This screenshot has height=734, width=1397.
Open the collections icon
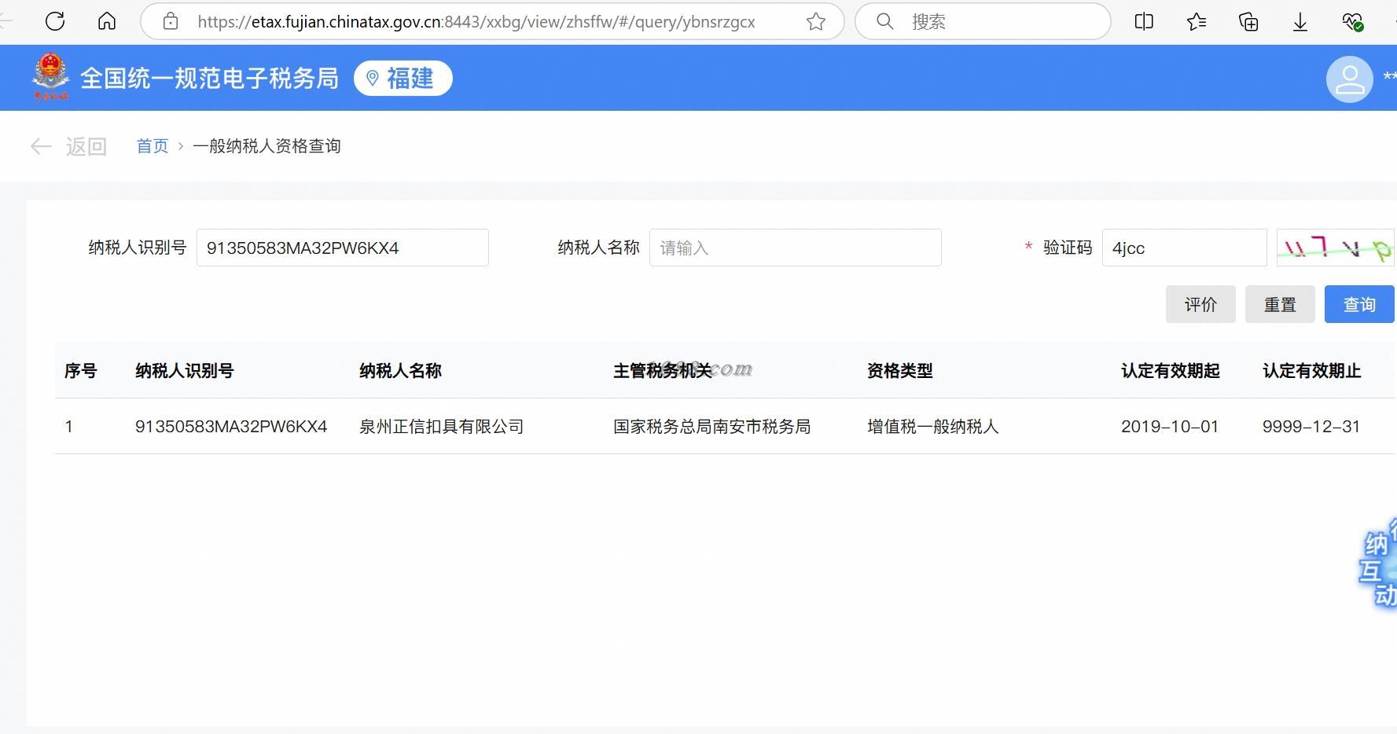tap(1248, 21)
